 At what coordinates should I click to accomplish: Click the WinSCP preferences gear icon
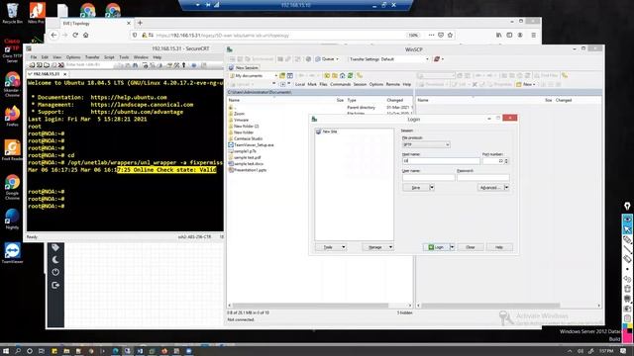point(308,59)
